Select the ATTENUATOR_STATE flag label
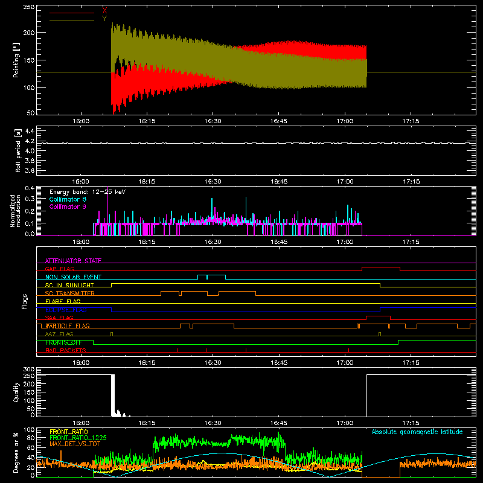The height and width of the screenshot is (483, 483). 73,261
